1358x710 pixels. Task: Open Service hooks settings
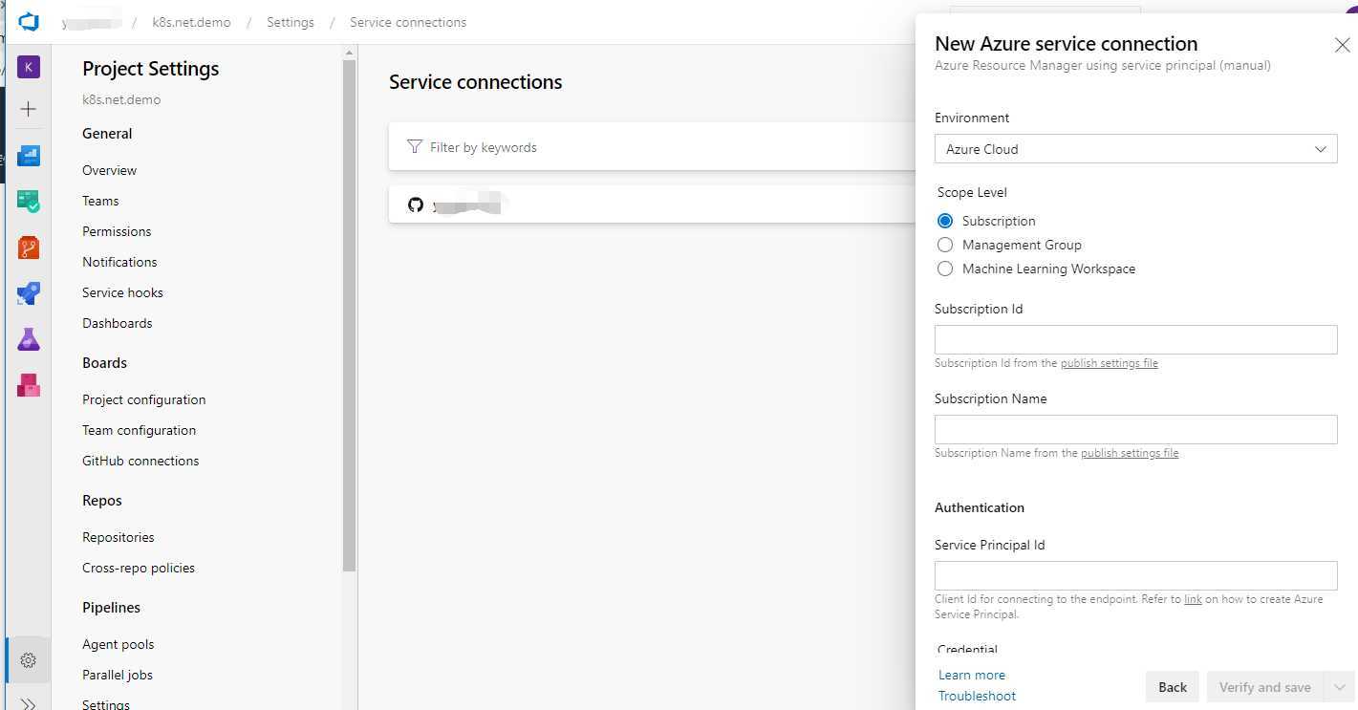[122, 292]
